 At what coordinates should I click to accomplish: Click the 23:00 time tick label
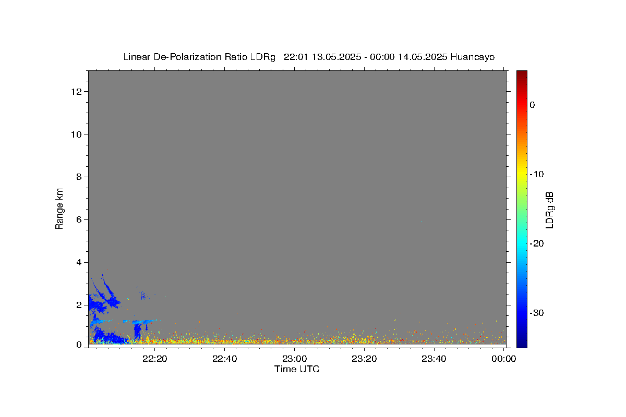(x=294, y=359)
